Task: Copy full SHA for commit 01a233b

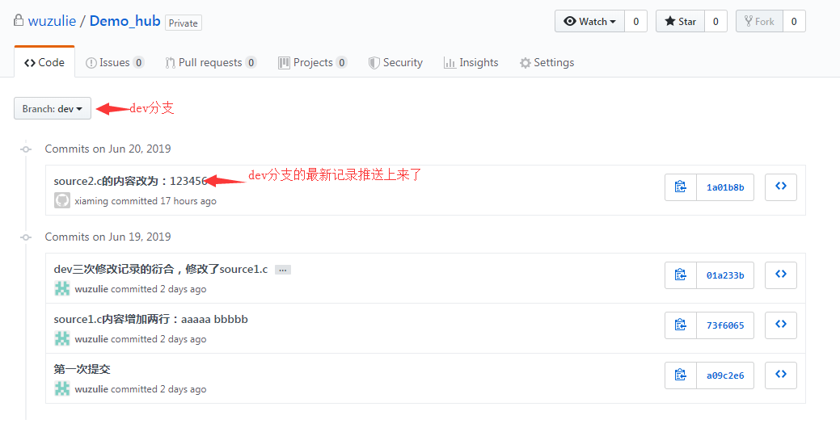Action: pos(681,275)
